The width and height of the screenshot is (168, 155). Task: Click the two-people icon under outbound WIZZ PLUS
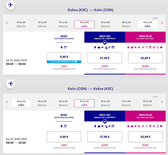click(154, 47)
